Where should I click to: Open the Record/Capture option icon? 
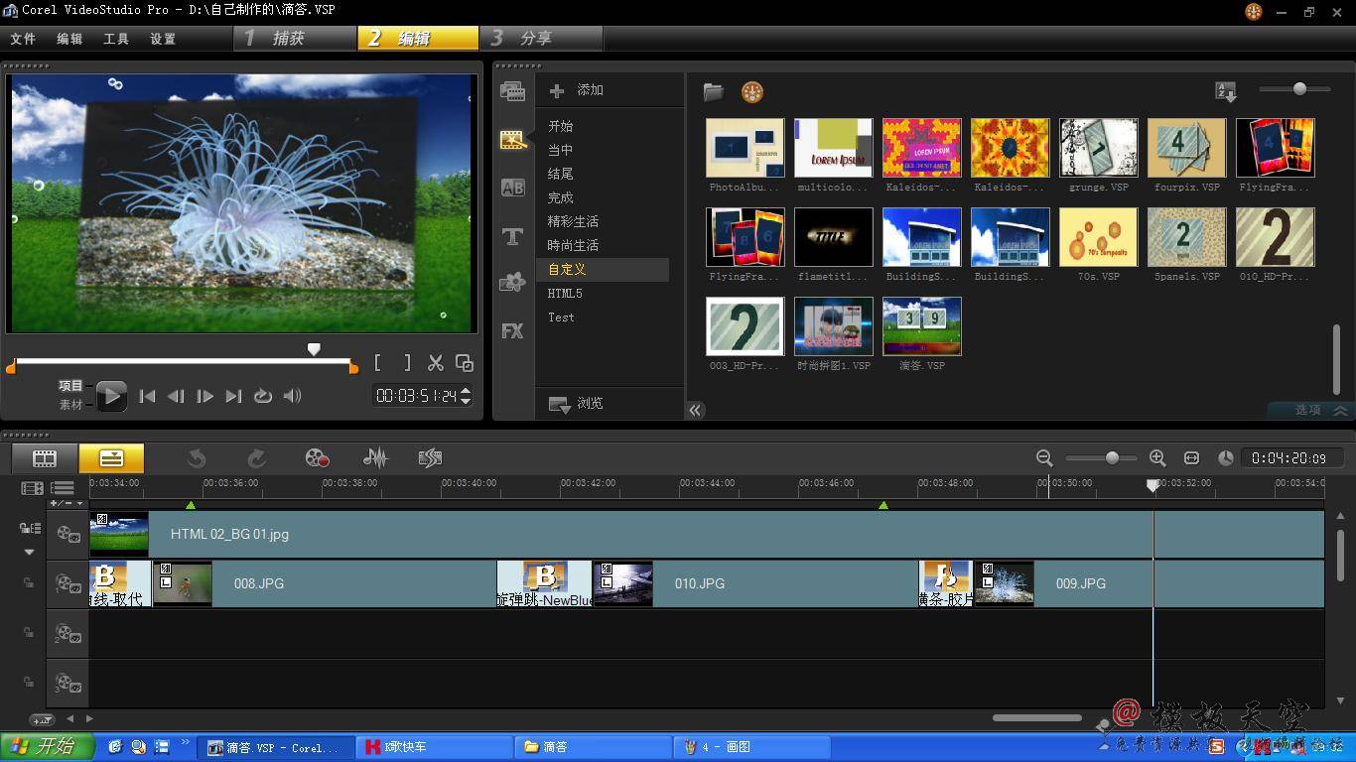pyautogui.click(x=317, y=458)
